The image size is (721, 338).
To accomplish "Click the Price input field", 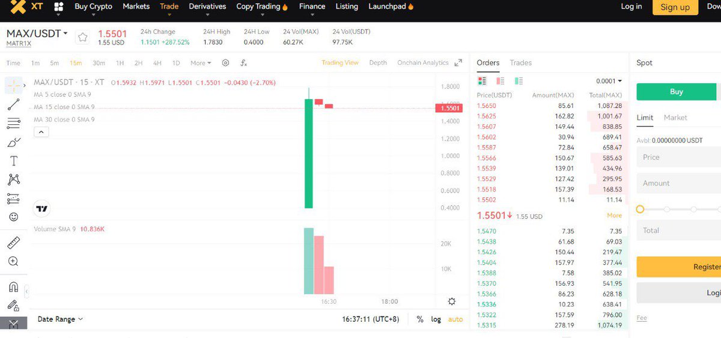I will tap(679, 157).
